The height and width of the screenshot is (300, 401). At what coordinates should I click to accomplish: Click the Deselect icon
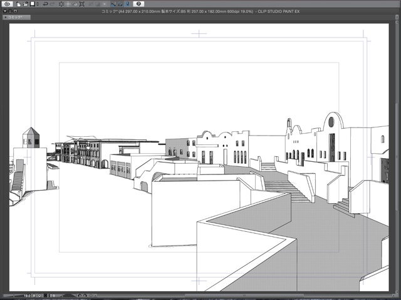pos(90,4)
